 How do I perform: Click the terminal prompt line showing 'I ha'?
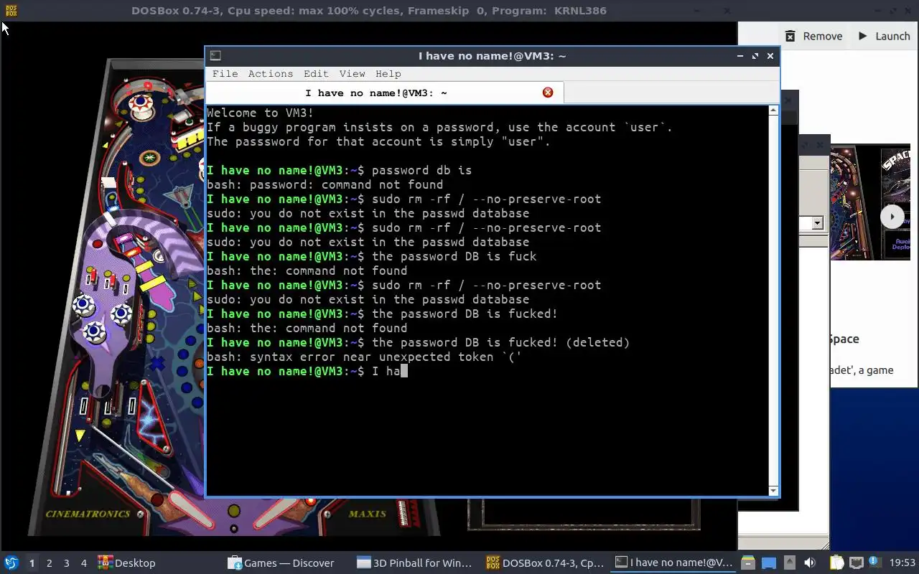[307, 371]
